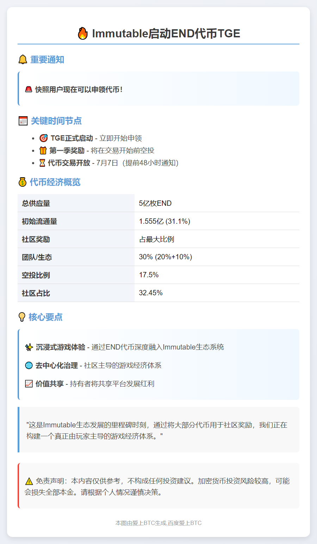Image resolution: width=317 pixels, height=544 pixels.
Task: Click the 关键时间节点 heading
Action: [56, 121]
